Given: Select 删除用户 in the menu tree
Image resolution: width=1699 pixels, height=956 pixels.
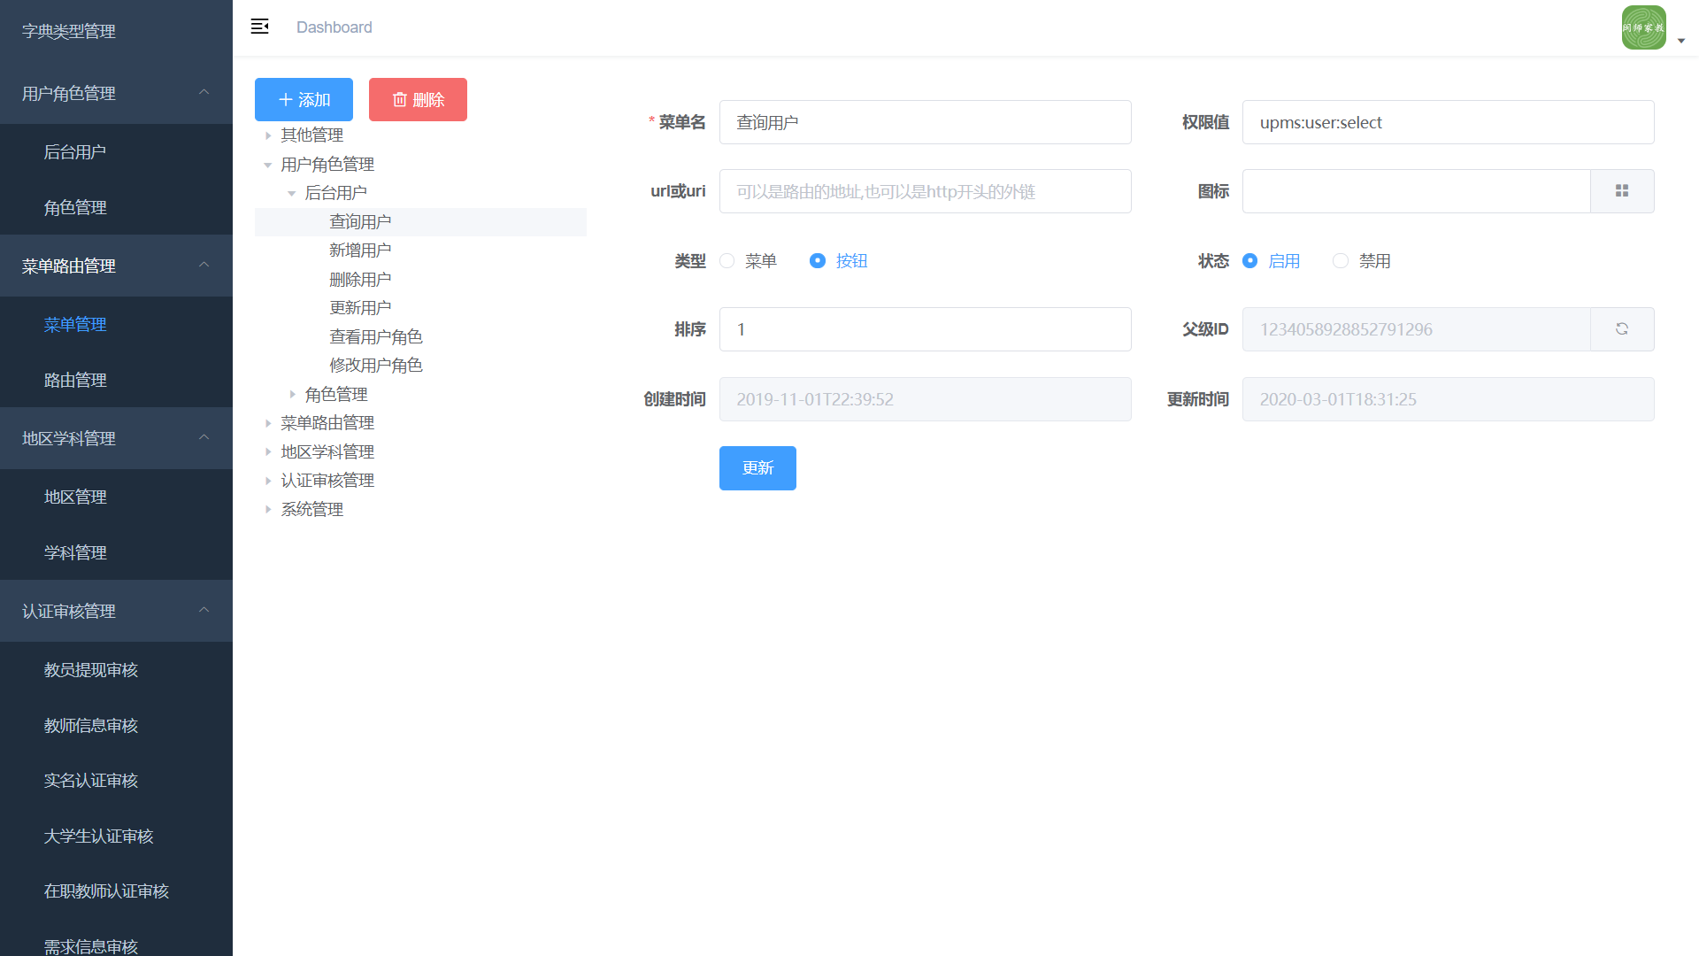Looking at the screenshot, I should pyautogui.click(x=360, y=280).
